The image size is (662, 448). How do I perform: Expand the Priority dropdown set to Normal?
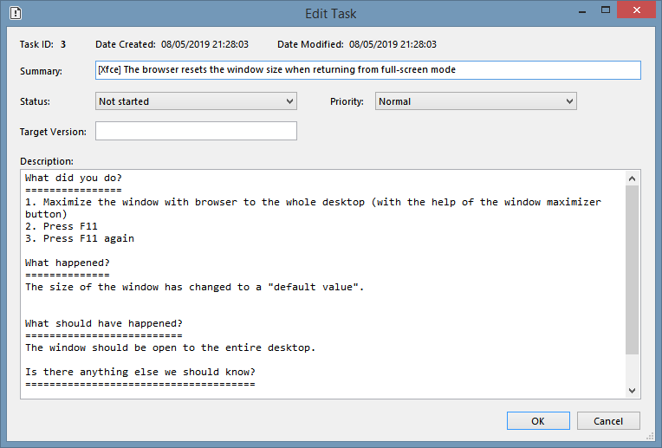point(476,101)
